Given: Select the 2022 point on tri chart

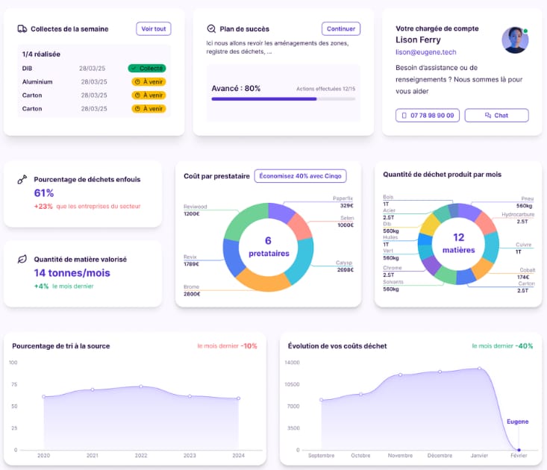Looking at the screenshot, I should pyautogui.click(x=141, y=386).
